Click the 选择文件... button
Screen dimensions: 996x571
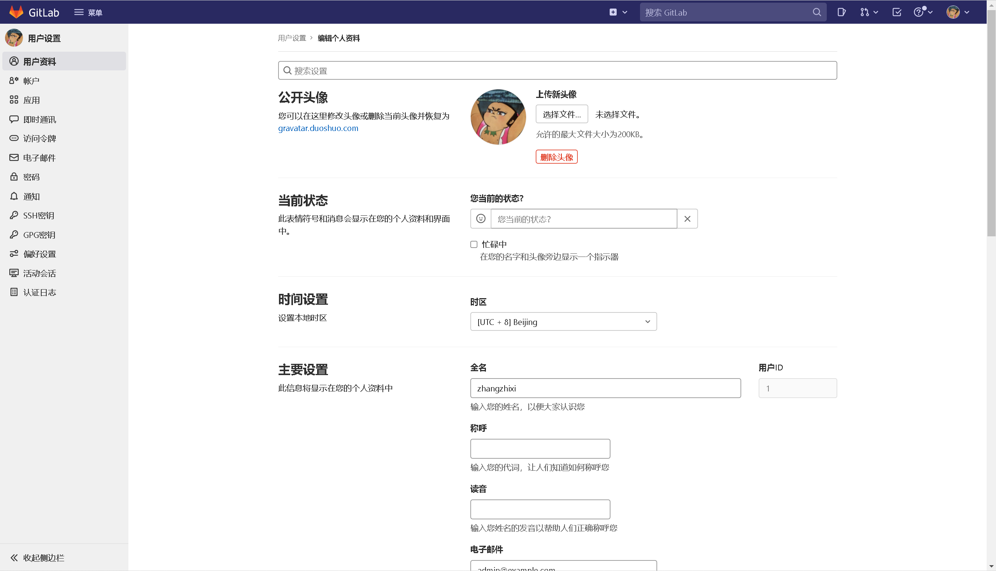coord(561,114)
